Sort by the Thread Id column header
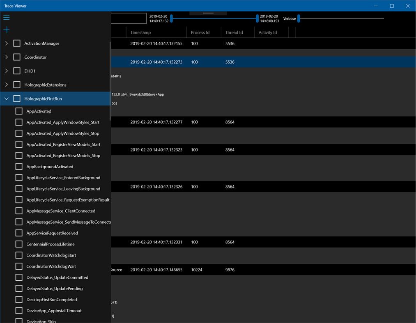 tap(238, 32)
